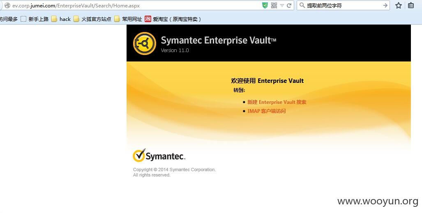Click the All rights reserved. text
This screenshot has height=213, width=422.
152,175
